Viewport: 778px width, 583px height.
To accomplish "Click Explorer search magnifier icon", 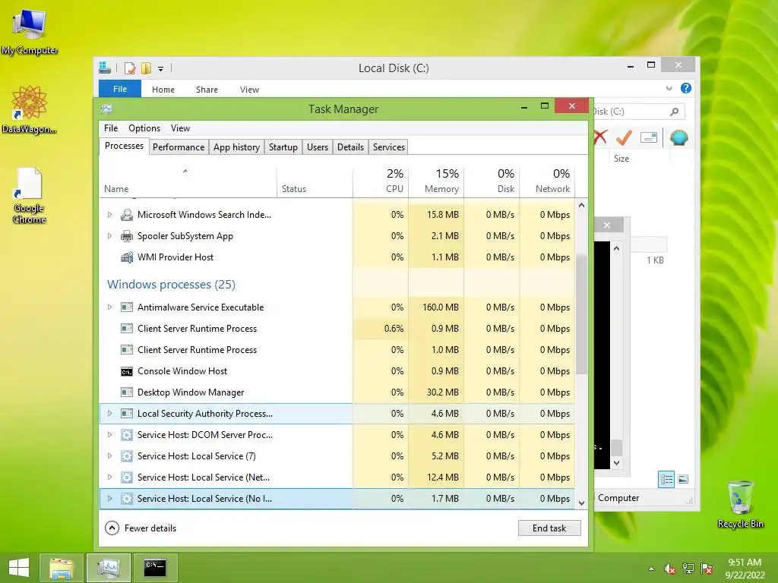I will (x=675, y=112).
